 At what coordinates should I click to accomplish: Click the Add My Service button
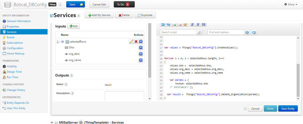point(99,15)
